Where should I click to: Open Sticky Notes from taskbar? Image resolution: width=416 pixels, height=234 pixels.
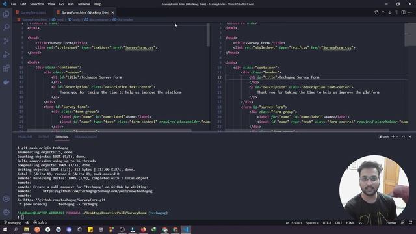click(90, 229)
